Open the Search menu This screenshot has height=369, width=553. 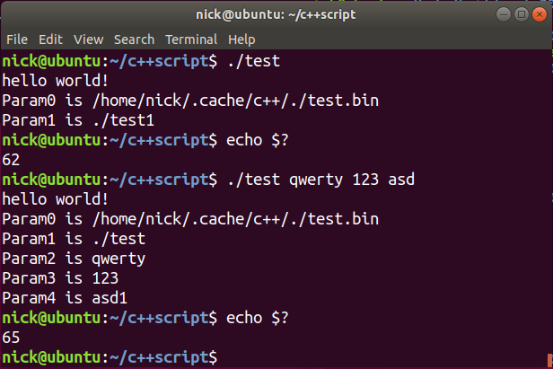click(134, 40)
